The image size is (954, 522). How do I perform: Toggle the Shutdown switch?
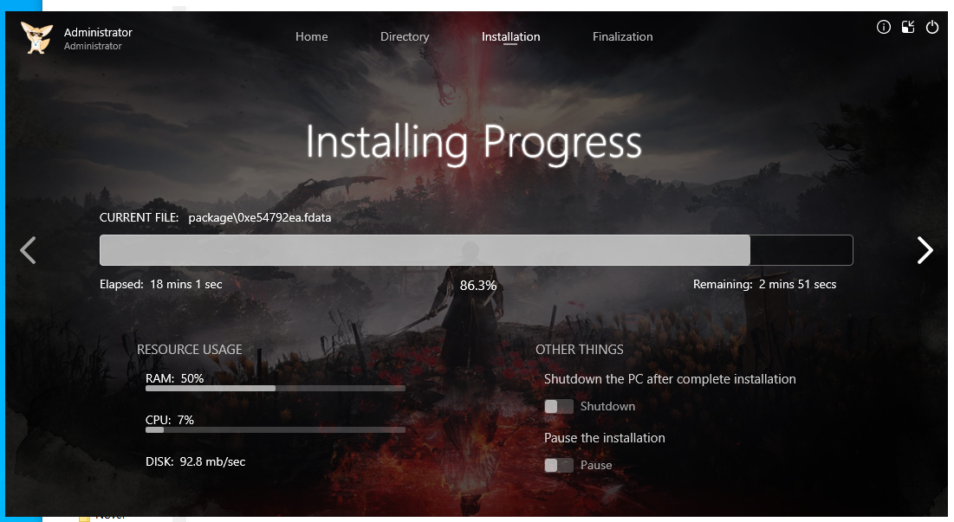[559, 407]
